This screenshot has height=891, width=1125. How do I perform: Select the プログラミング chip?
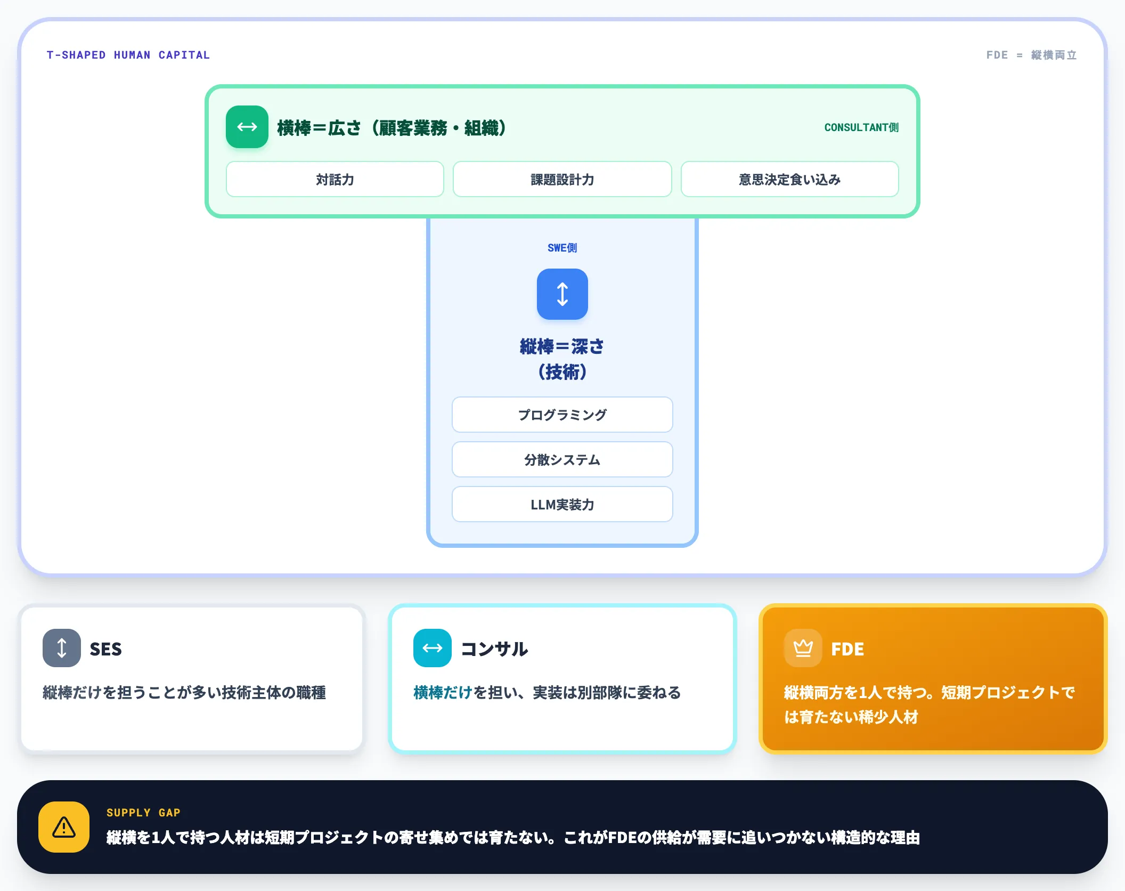click(562, 415)
